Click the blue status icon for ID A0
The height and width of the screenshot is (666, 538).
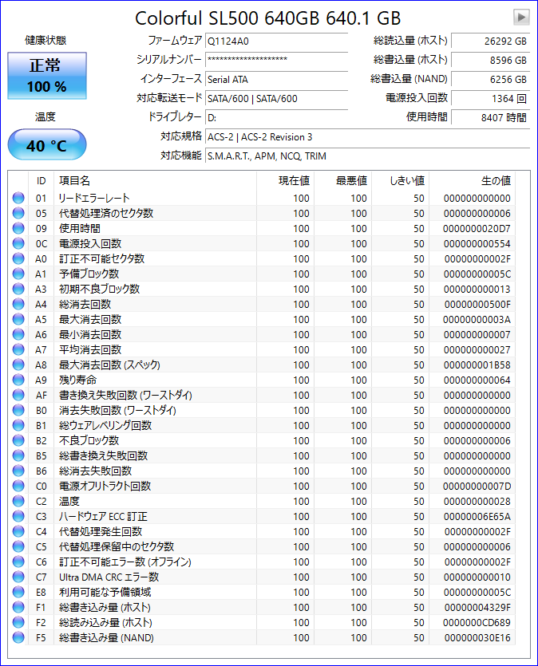(18, 258)
